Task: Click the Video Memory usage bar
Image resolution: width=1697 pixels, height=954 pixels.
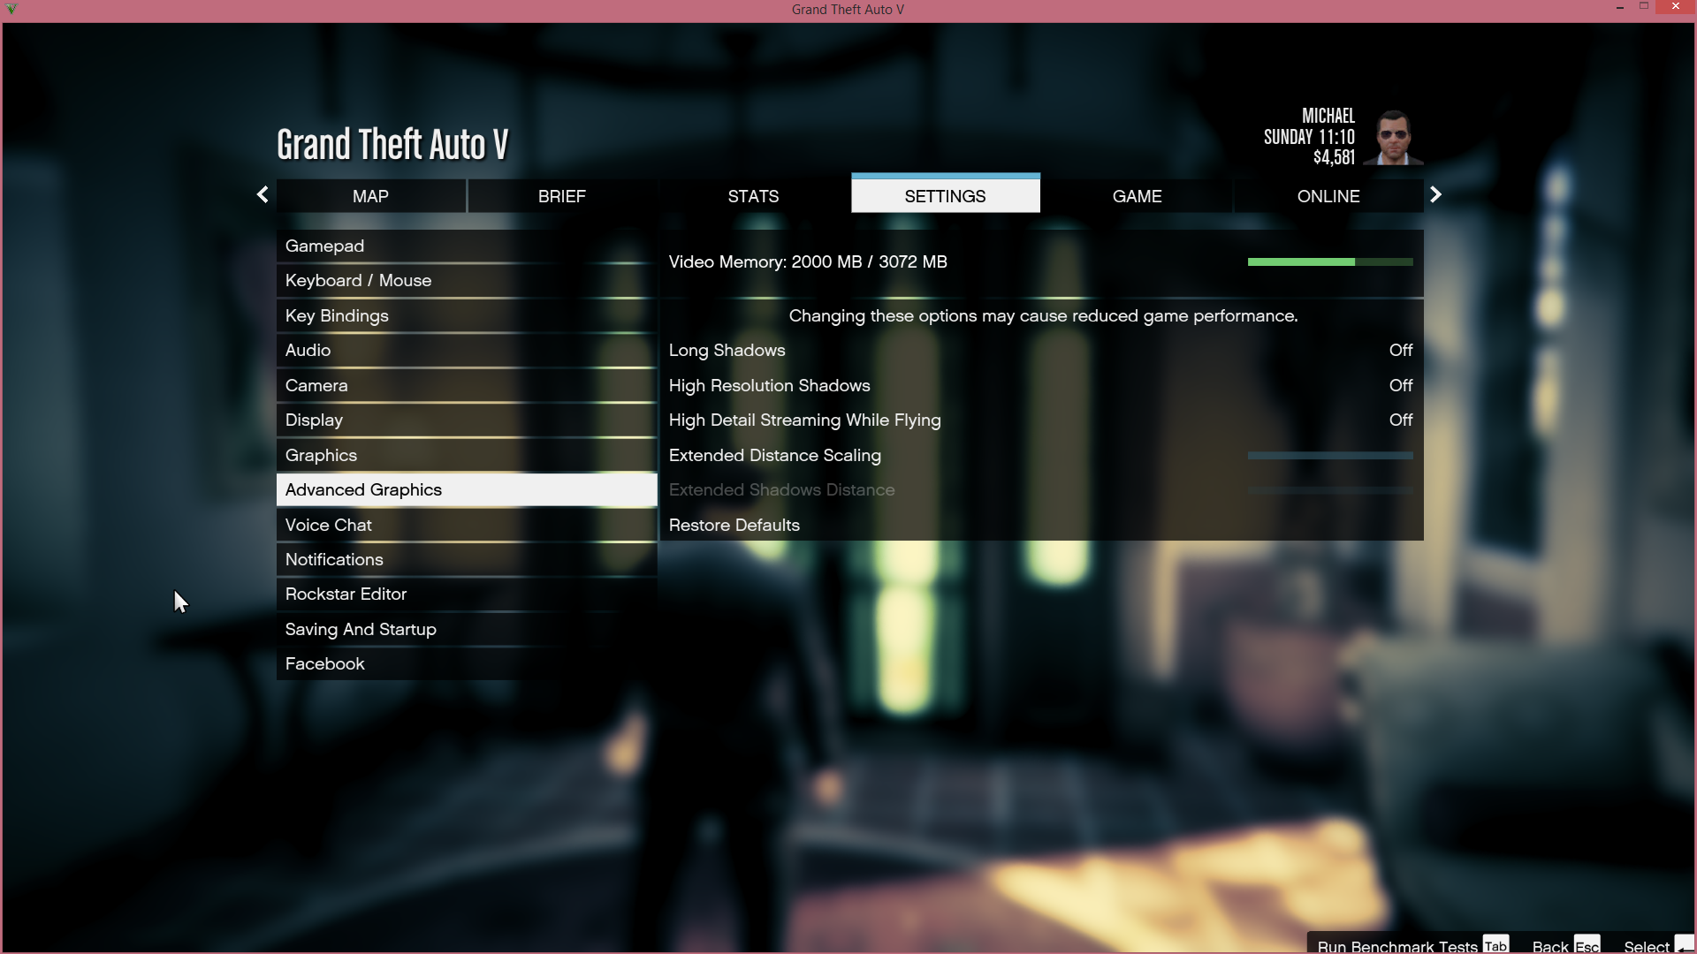Action: click(1329, 262)
